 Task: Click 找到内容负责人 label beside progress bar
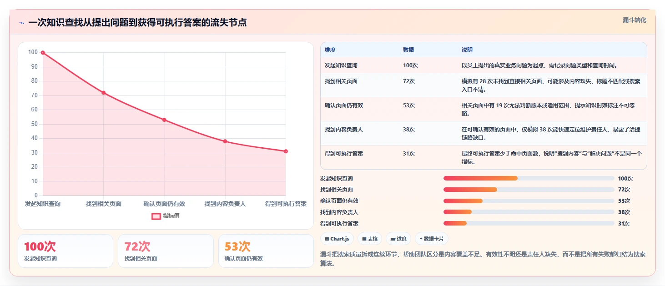coord(339,212)
